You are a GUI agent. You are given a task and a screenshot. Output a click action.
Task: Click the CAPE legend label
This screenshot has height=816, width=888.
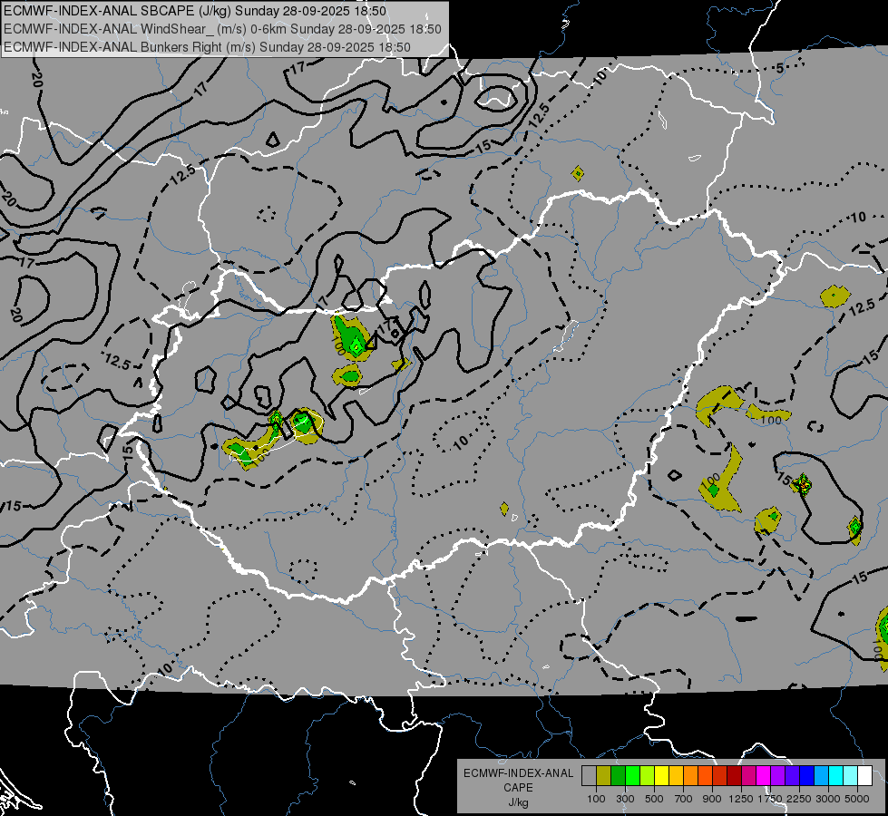(x=518, y=788)
